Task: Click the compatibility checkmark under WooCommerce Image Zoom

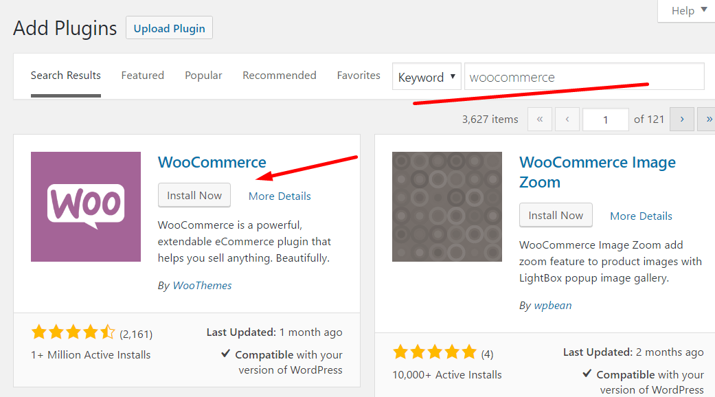Action: [x=587, y=374]
